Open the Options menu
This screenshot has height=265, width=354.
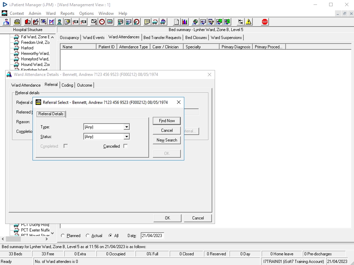[86, 13]
